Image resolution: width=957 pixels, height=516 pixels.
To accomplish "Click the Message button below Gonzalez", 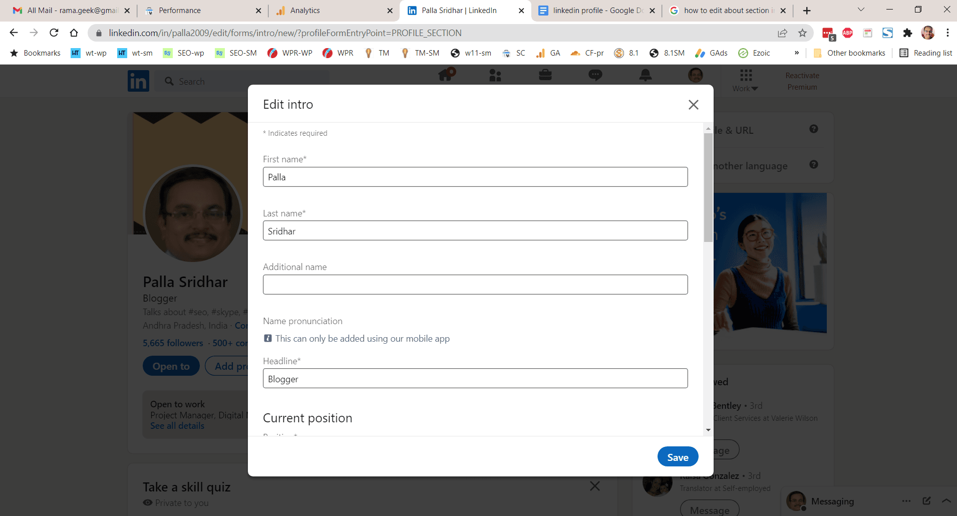I will pyautogui.click(x=710, y=510).
